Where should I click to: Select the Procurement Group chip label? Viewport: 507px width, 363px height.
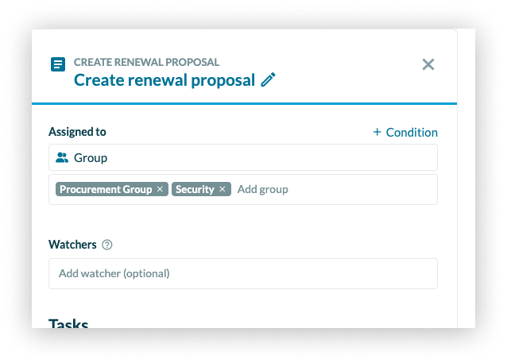click(x=106, y=189)
